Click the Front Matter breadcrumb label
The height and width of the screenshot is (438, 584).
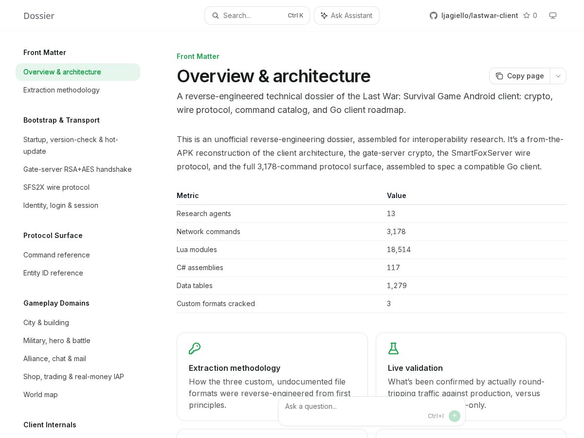coord(198,56)
